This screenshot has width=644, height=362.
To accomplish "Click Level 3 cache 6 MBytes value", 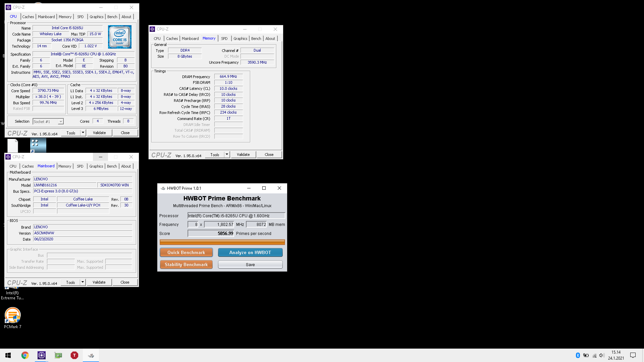I will point(101,109).
